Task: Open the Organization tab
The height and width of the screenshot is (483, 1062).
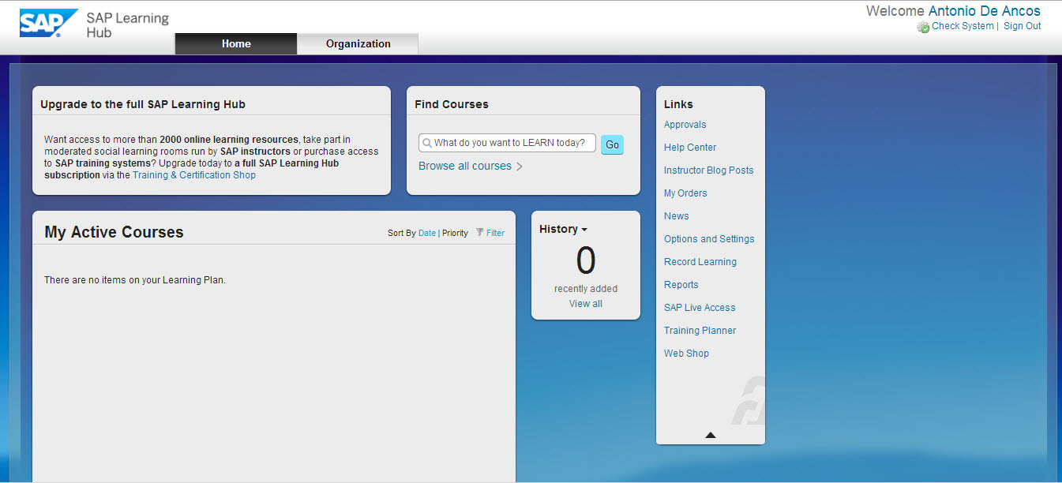Action: tap(358, 44)
